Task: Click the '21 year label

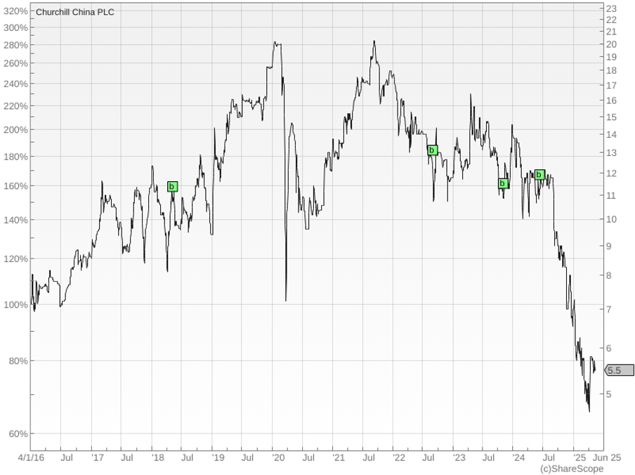Action: (x=339, y=457)
